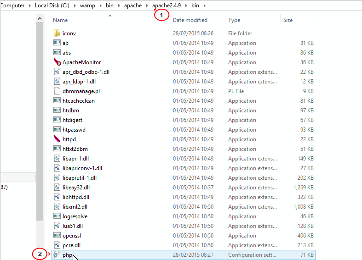Viewport: 362px width, 260px height.
Task: Select the lua51.dll file name
Action: (73, 226)
